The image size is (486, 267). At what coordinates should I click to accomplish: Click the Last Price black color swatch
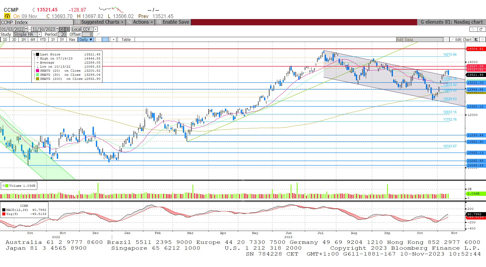(x=38, y=54)
